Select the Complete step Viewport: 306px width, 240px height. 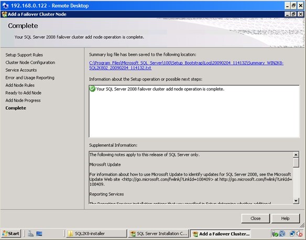[16, 108]
